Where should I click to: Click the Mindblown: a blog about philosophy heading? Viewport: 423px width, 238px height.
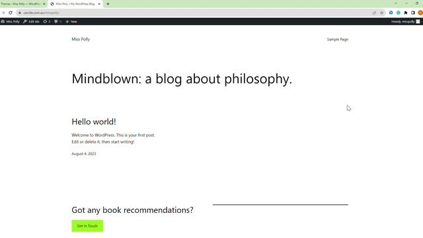coord(182,79)
